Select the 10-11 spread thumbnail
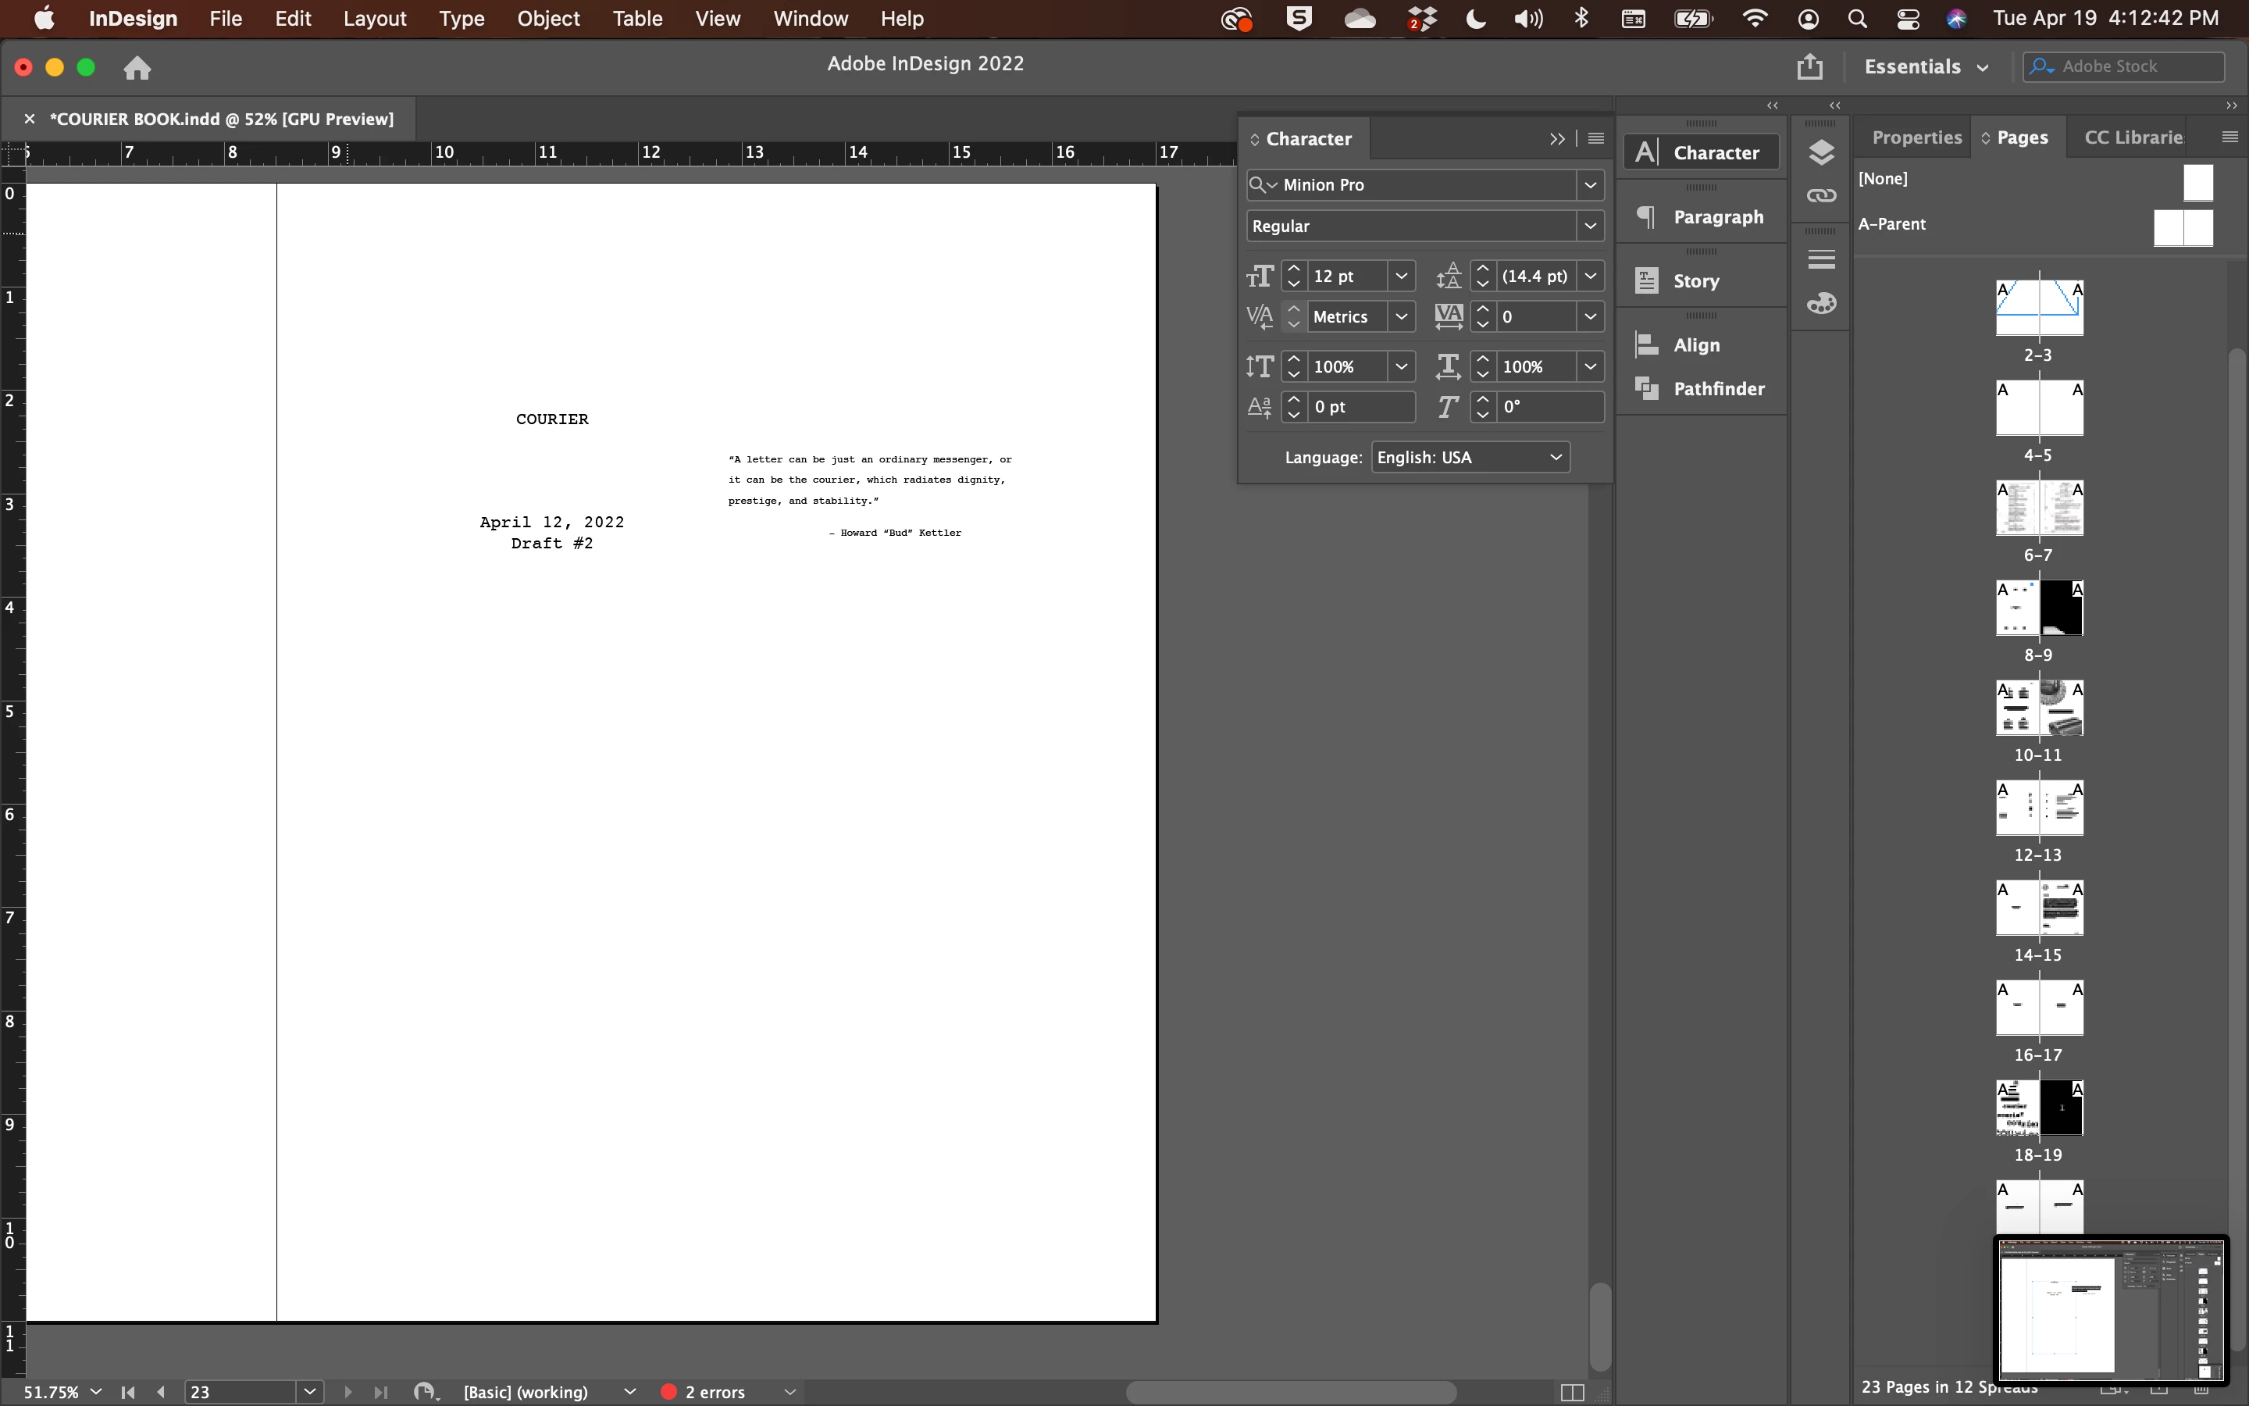The image size is (2249, 1406). click(x=2039, y=708)
